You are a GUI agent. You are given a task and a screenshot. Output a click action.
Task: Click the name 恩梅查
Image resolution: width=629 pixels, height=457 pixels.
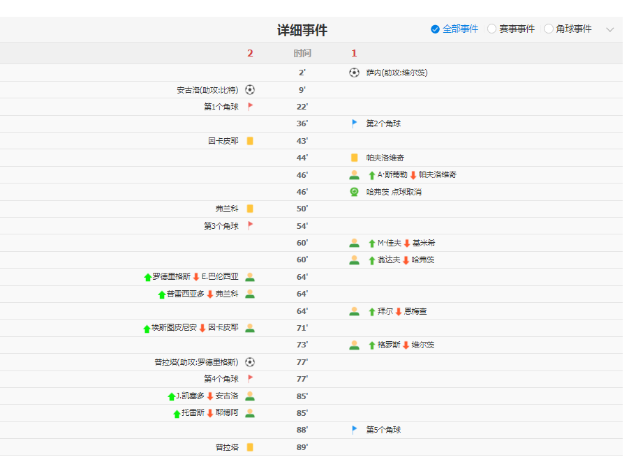[415, 311]
